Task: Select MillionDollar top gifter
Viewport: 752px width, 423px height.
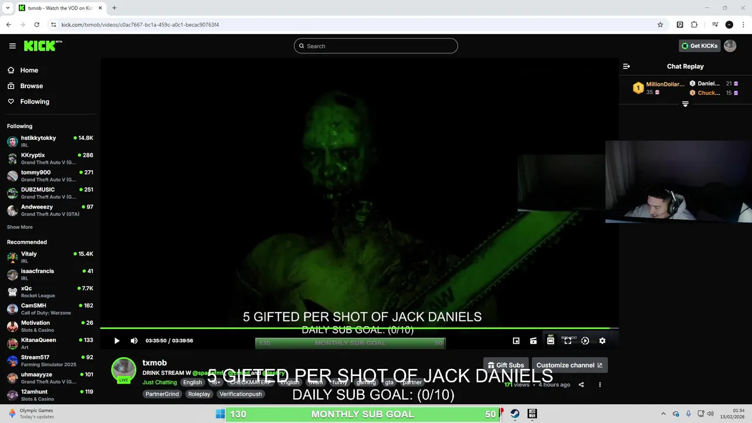Action: (658, 88)
